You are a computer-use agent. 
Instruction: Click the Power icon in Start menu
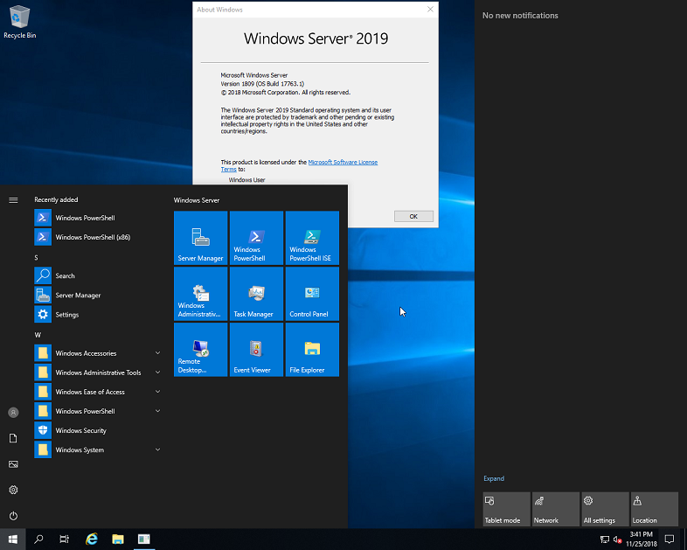(13, 516)
